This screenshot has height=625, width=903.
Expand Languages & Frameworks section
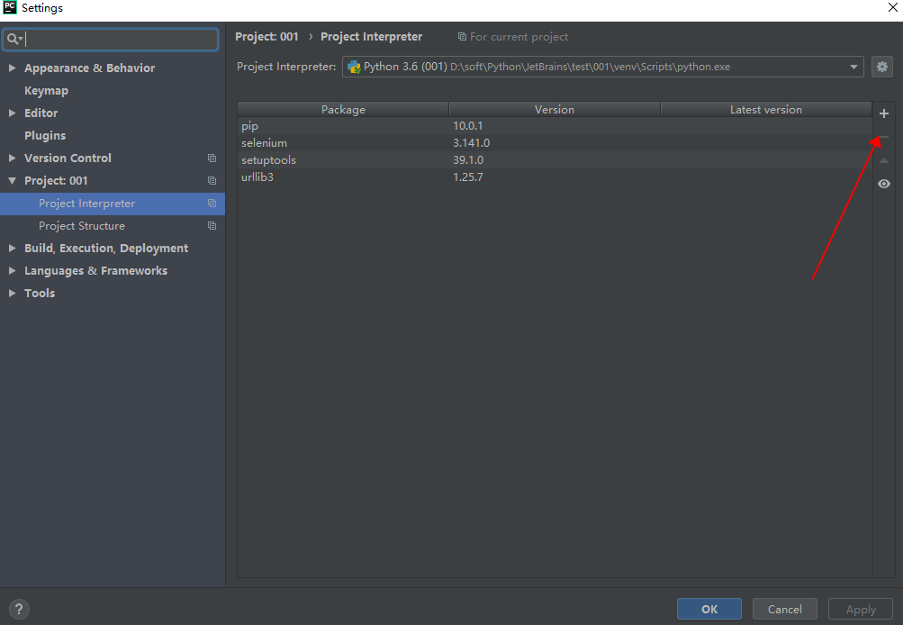point(12,271)
